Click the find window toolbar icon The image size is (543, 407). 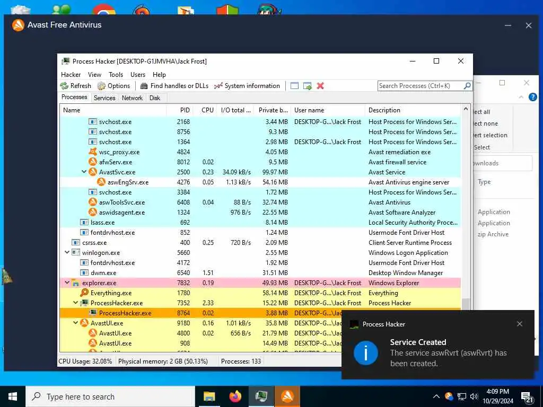pyautogui.click(x=294, y=86)
